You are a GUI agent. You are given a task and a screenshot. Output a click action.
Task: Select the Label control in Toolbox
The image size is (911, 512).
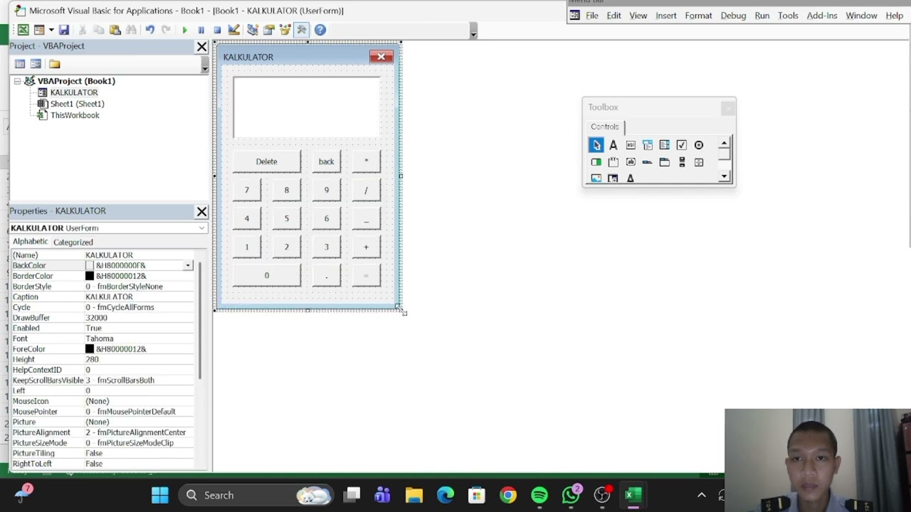(614, 145)
